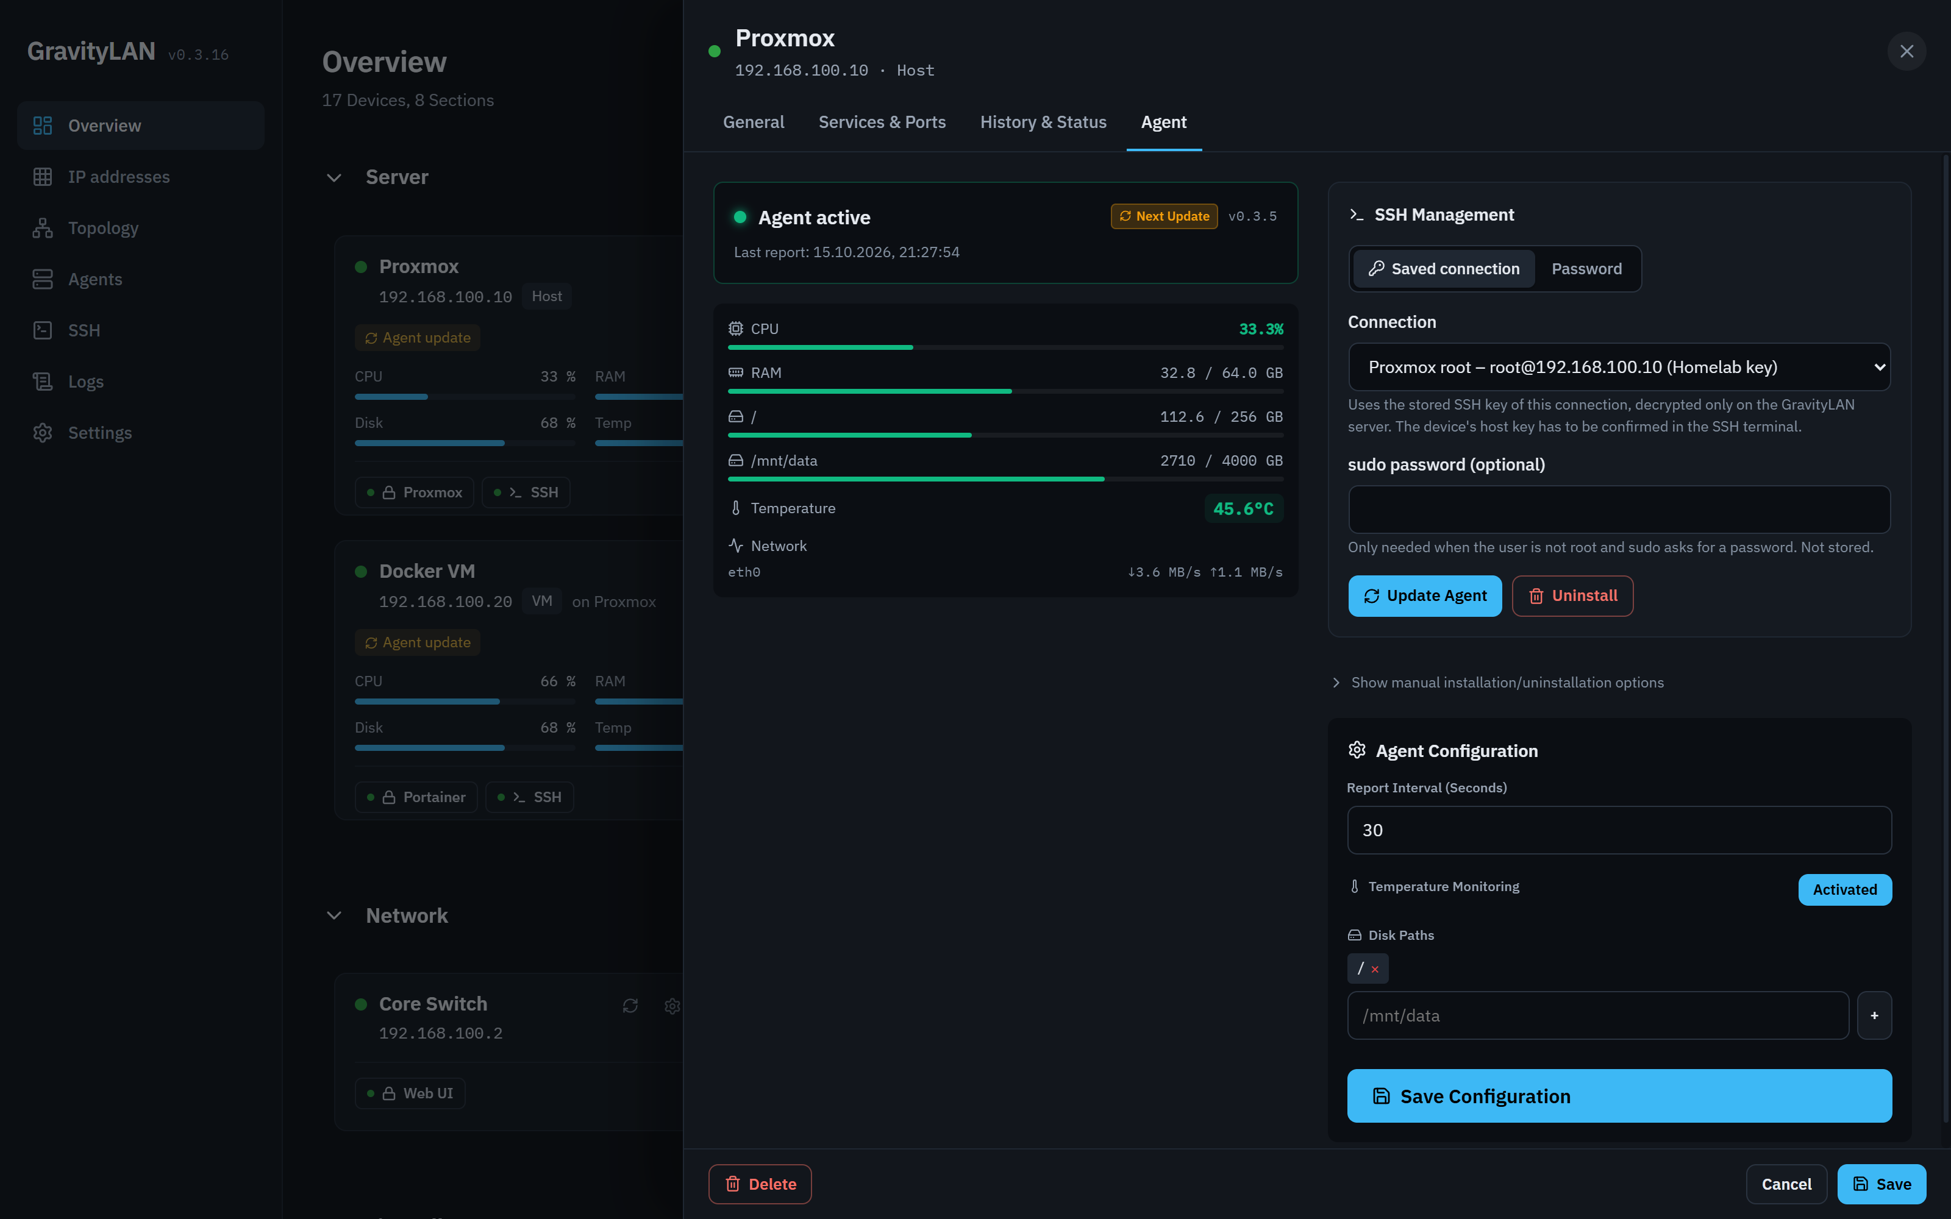Screen dimensions: 1951x1219
Task: Collapse the Server section
Action: (x=333, y=177)
